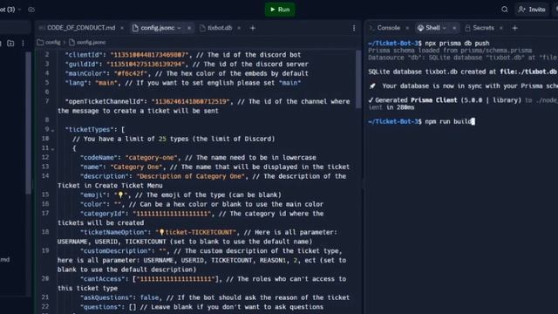
Task: Click the shell prompt line 'npm run build'
Action: click(421, 122)
